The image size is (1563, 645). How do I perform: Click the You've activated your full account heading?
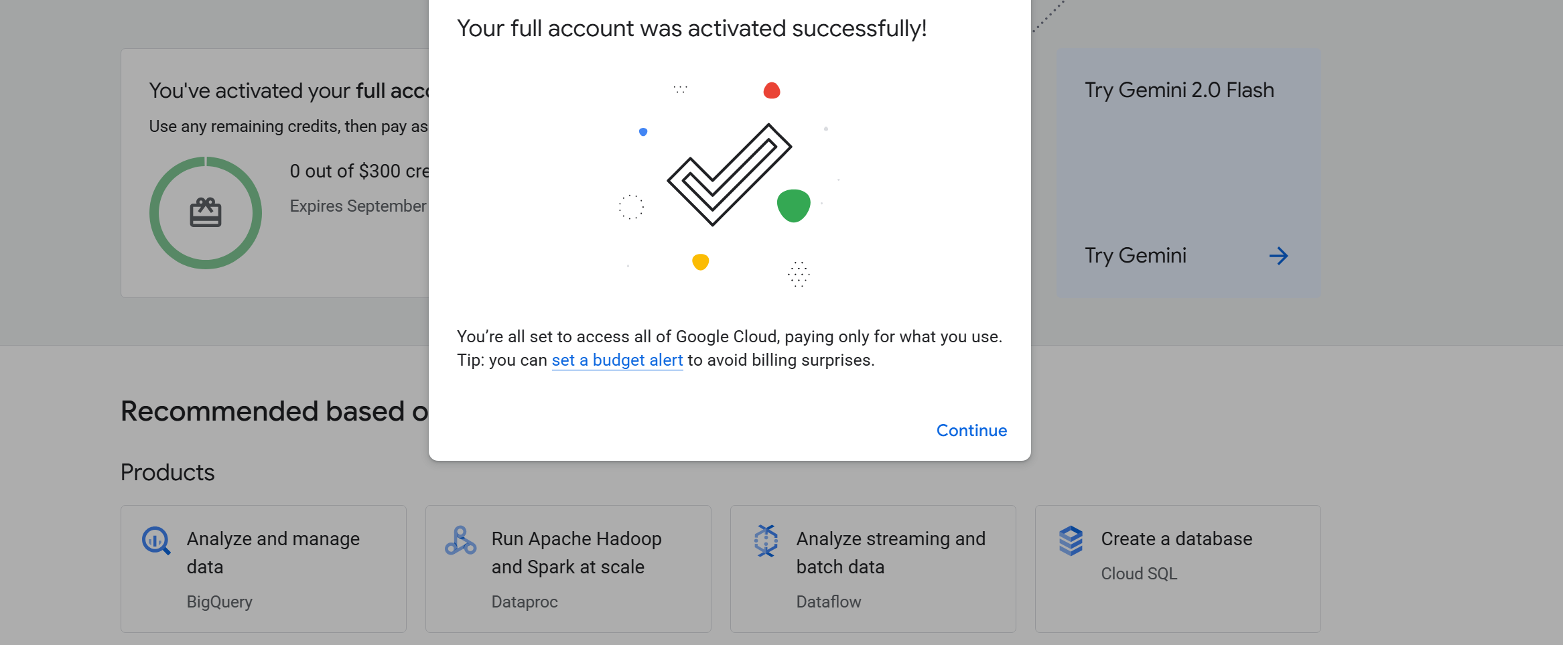(289, 90)
